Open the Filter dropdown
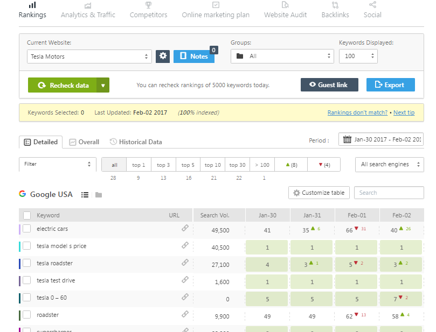The image size is (436, 332). click(x=58, y=164)
